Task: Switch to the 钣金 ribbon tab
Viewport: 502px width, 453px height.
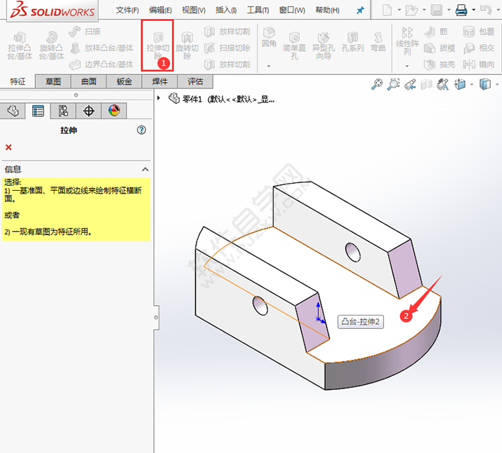Action: [124, 81]
